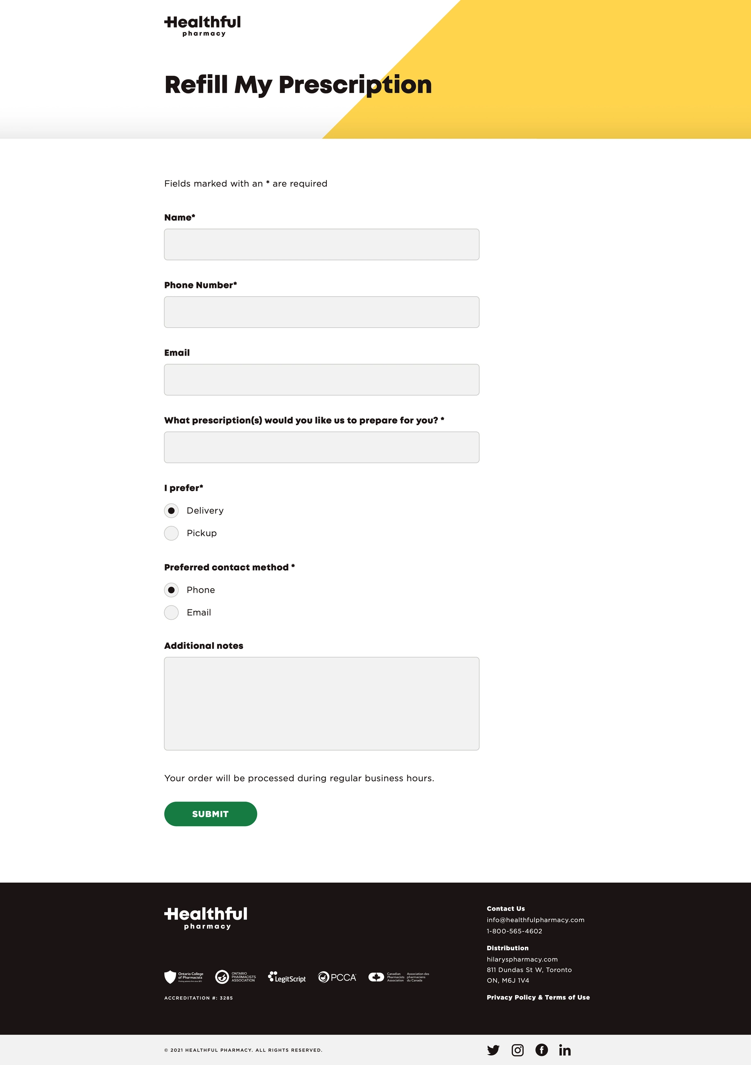Viewport: 751px width, 1065px height.
Task: Click into the Additional notes text area
Action: 322,704
